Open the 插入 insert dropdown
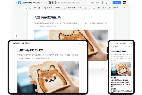The height and width of the screenshot is (95, 142). coord(48,8)
